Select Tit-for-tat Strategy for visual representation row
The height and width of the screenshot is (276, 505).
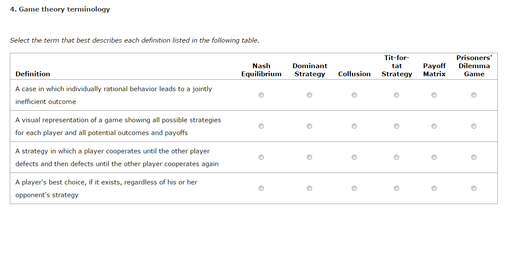[397, 126]
